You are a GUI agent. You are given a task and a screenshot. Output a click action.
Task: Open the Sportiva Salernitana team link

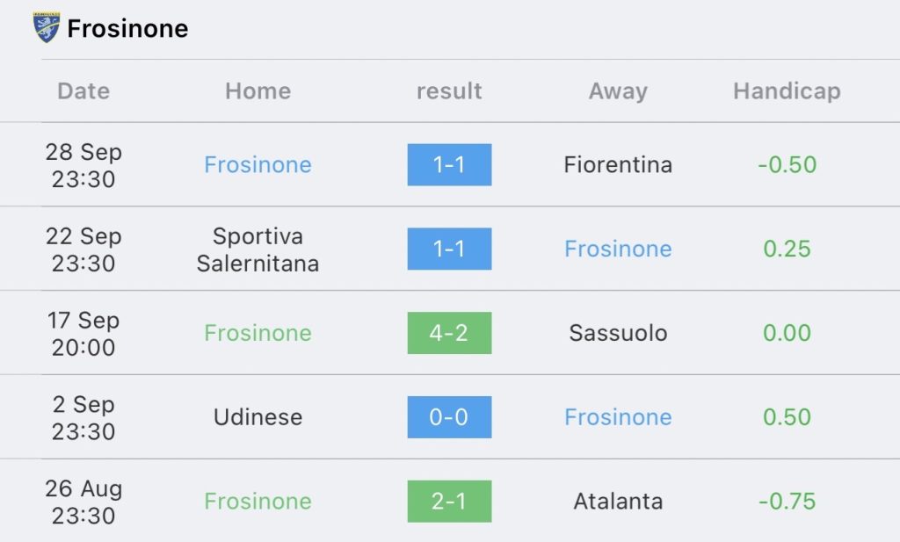point(258,249)
